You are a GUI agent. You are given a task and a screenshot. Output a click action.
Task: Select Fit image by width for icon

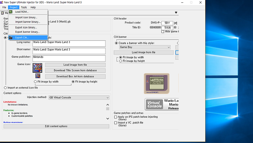pos(35,82)
